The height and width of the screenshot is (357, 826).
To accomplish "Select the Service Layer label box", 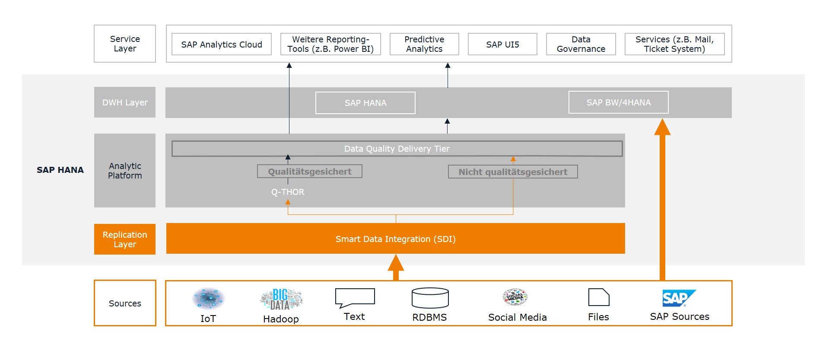I will (x=125, y=44).
